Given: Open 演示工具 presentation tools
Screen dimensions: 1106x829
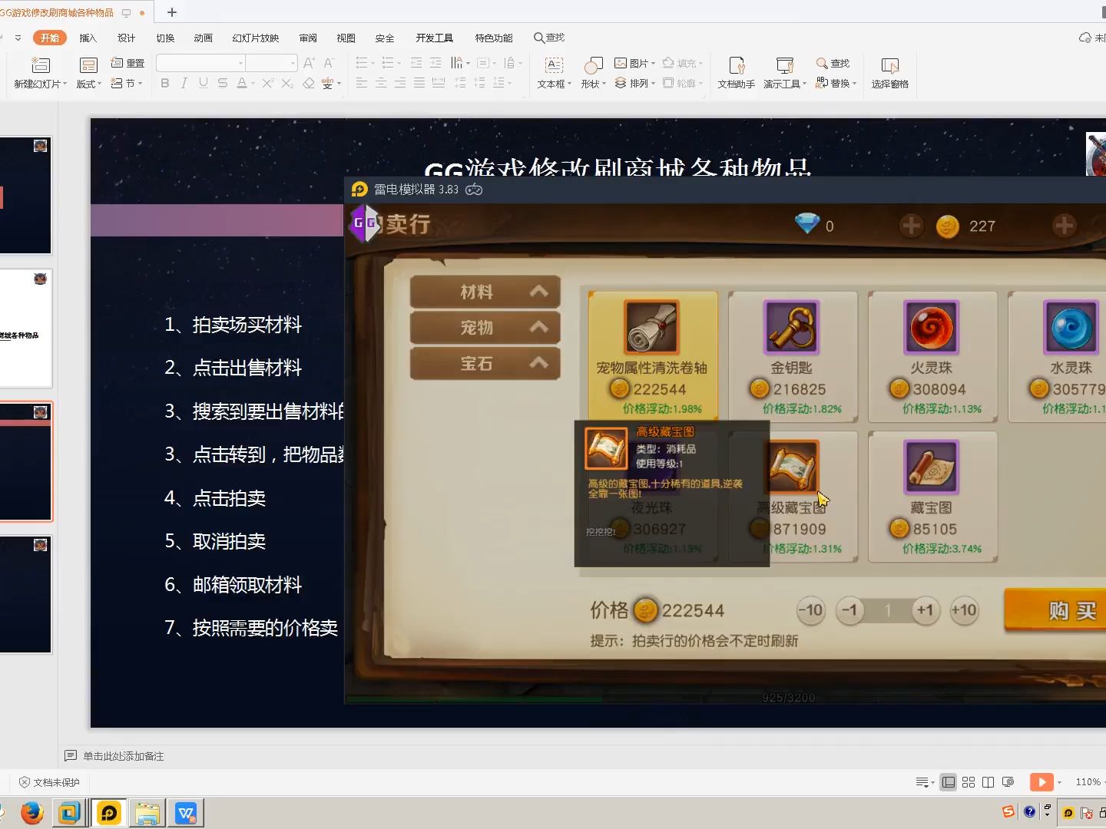Looking at the screenshot, I should pyautogui.click(x=784, y=73).
